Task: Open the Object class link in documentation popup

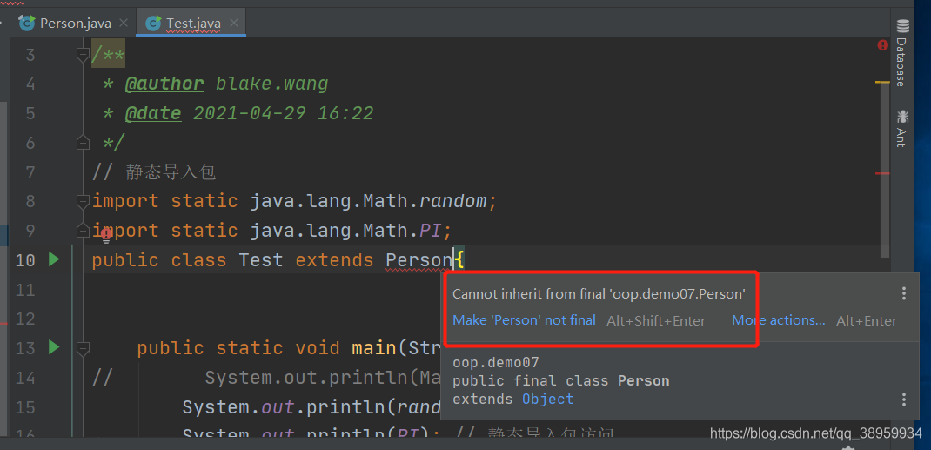Action: (x=547, y=399)
